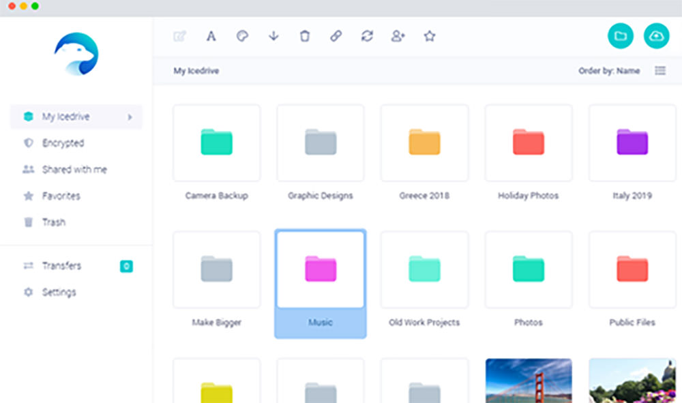The height and width of the screenshot is (403, 682).
Task: Select the pink Music folder
Action: pyautogui.click(x=321, y=269)
